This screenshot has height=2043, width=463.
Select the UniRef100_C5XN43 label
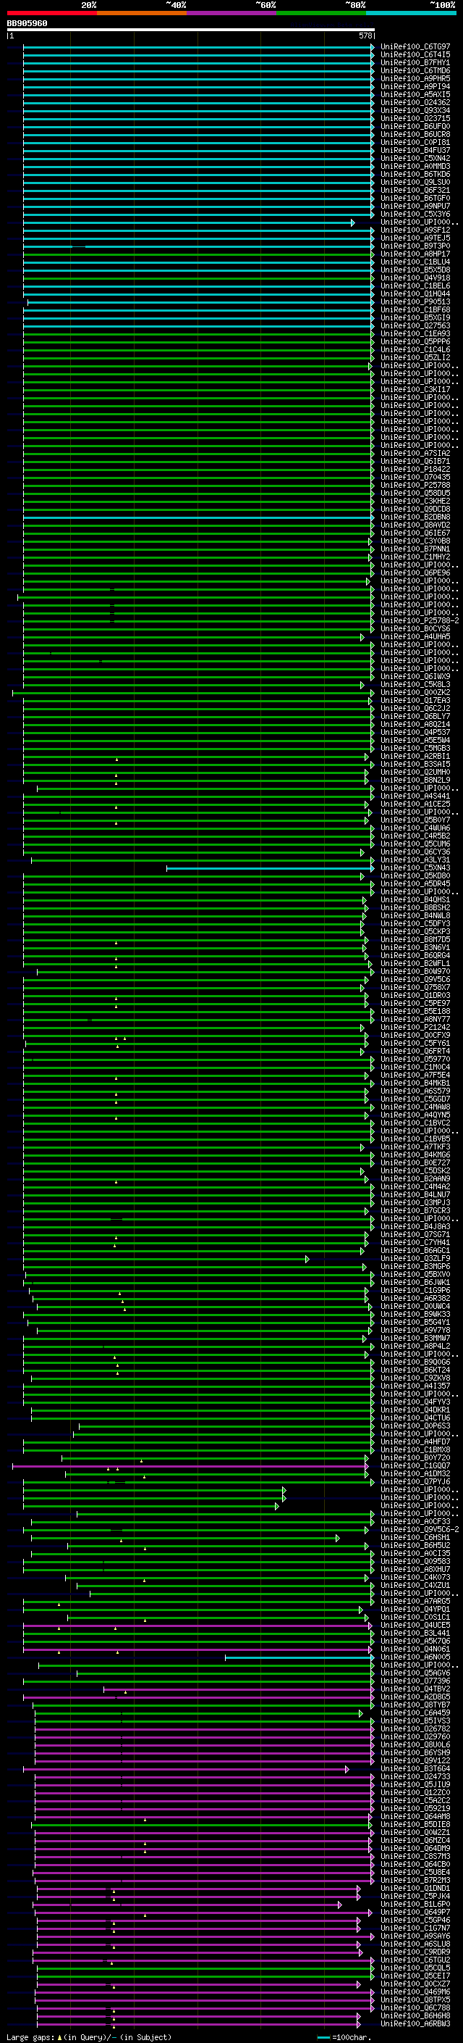tap(415, 867)
